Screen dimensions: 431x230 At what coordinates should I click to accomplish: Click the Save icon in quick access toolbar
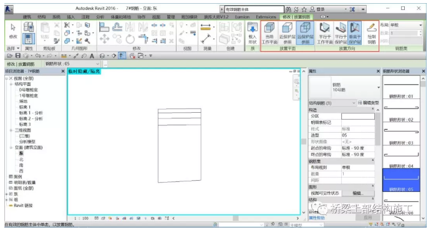point(18,55)
